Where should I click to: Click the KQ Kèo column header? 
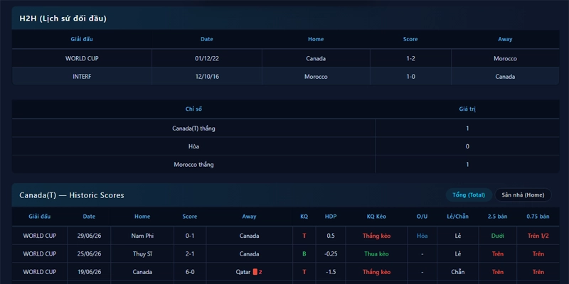tap(376, 217)
